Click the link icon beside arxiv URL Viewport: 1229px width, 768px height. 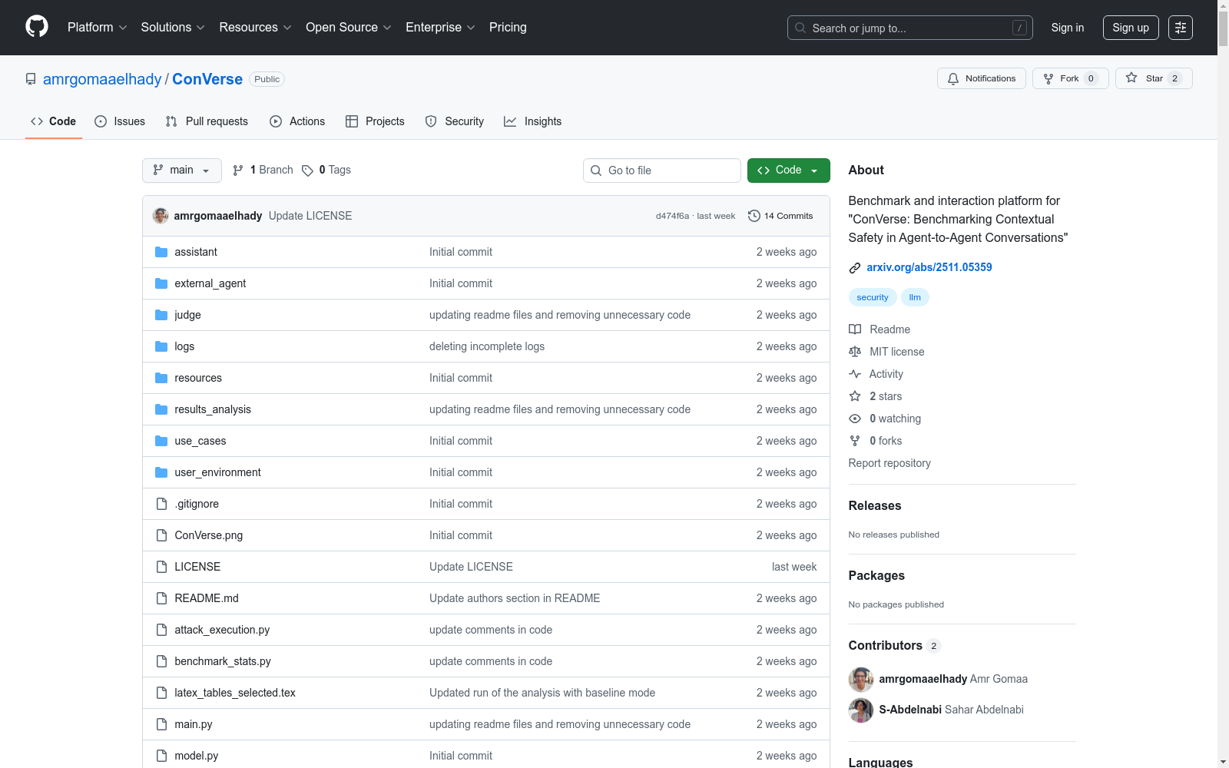click(855, 268)
